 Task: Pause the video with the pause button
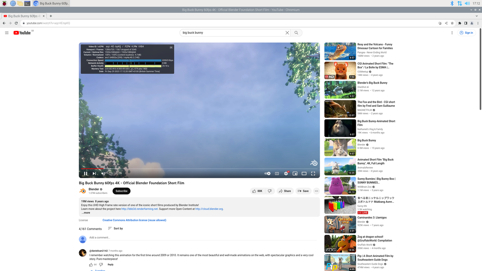(86, 173)
